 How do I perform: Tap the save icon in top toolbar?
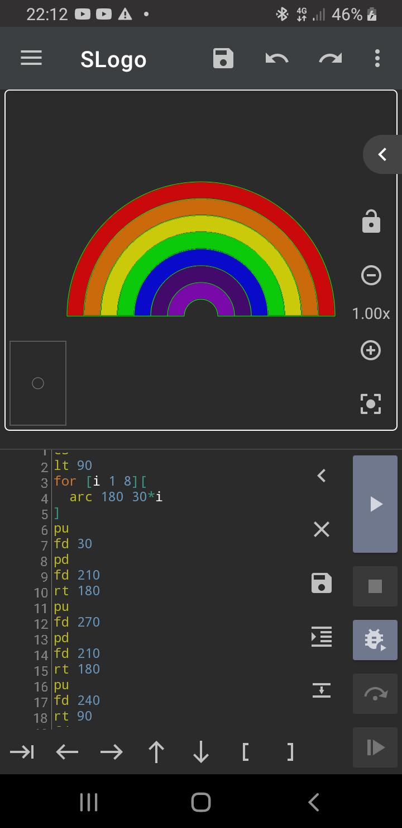(223, 58)
